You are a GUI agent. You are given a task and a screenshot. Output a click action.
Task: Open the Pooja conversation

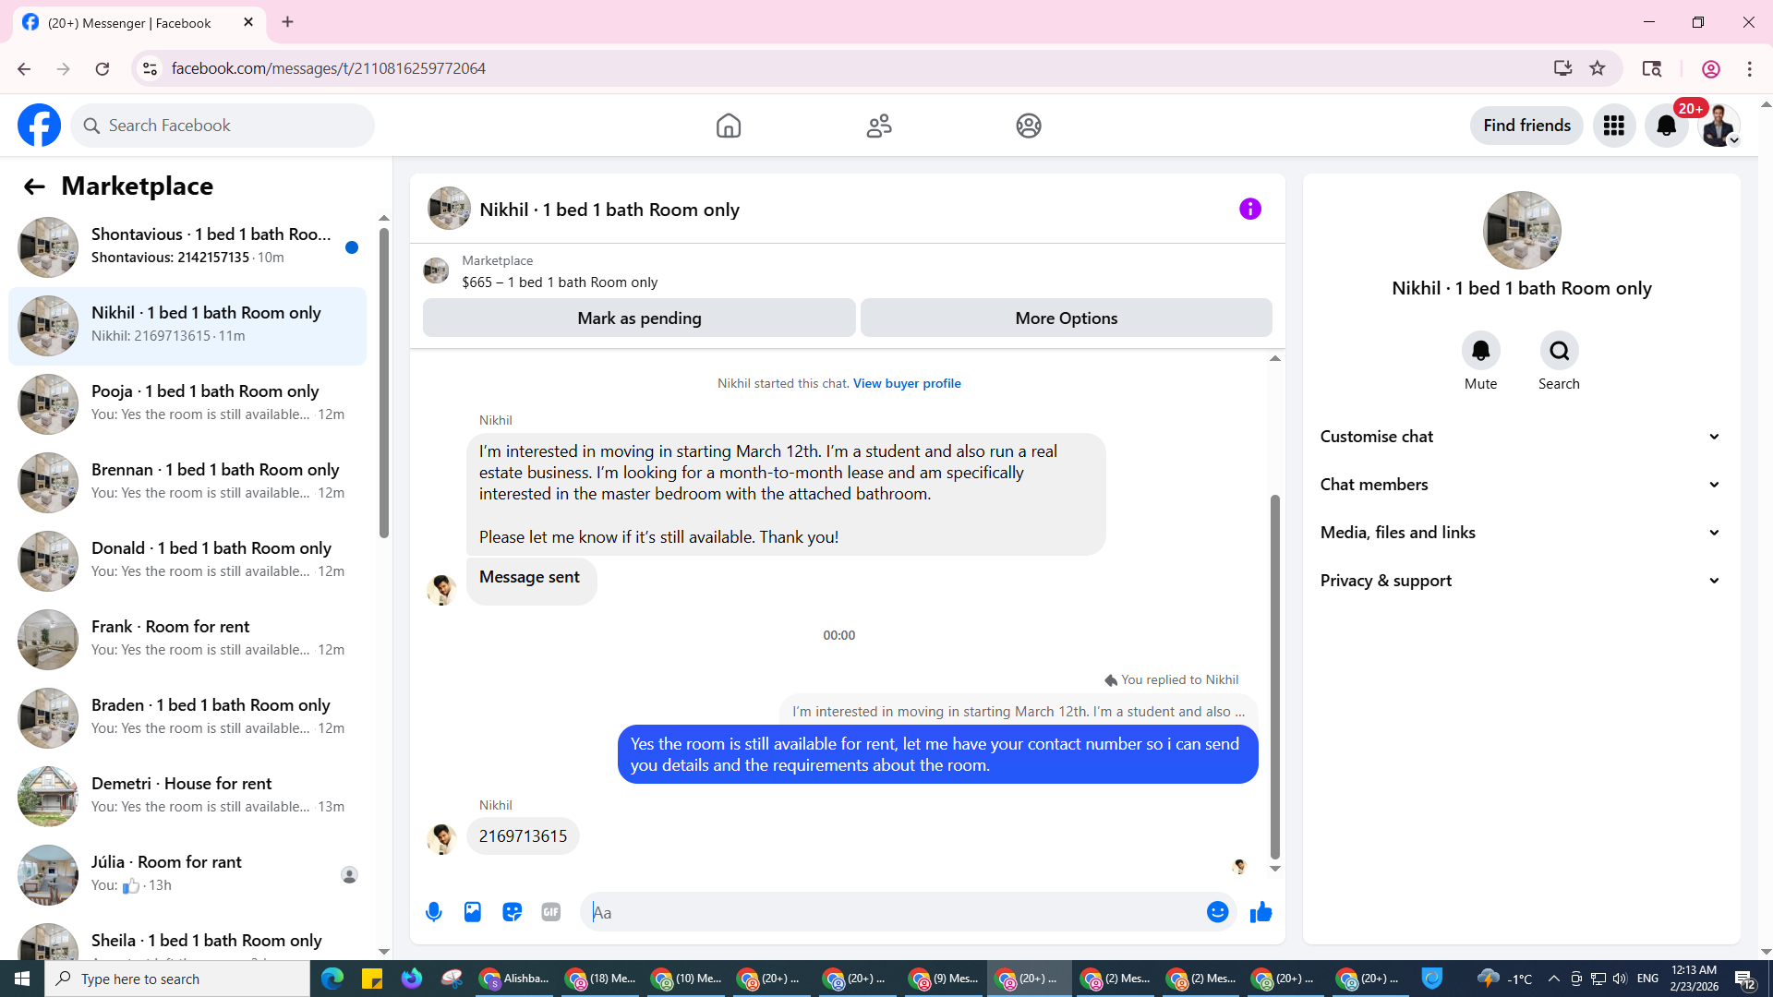point(187,404)
